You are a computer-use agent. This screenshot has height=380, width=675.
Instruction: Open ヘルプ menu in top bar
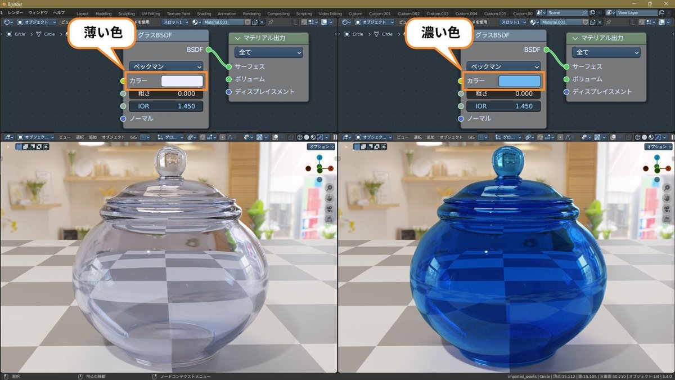coord(59,12)
